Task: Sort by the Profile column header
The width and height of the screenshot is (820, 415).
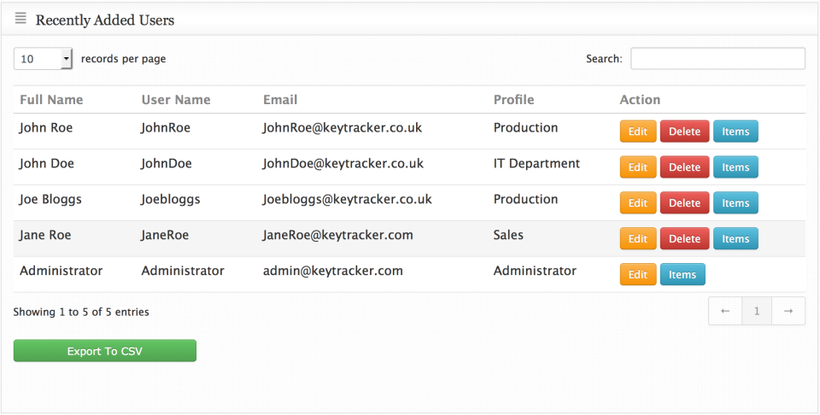Action: tap(513, 100)
